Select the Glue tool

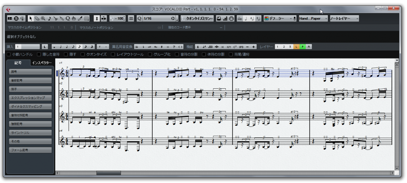click(62, 18)
